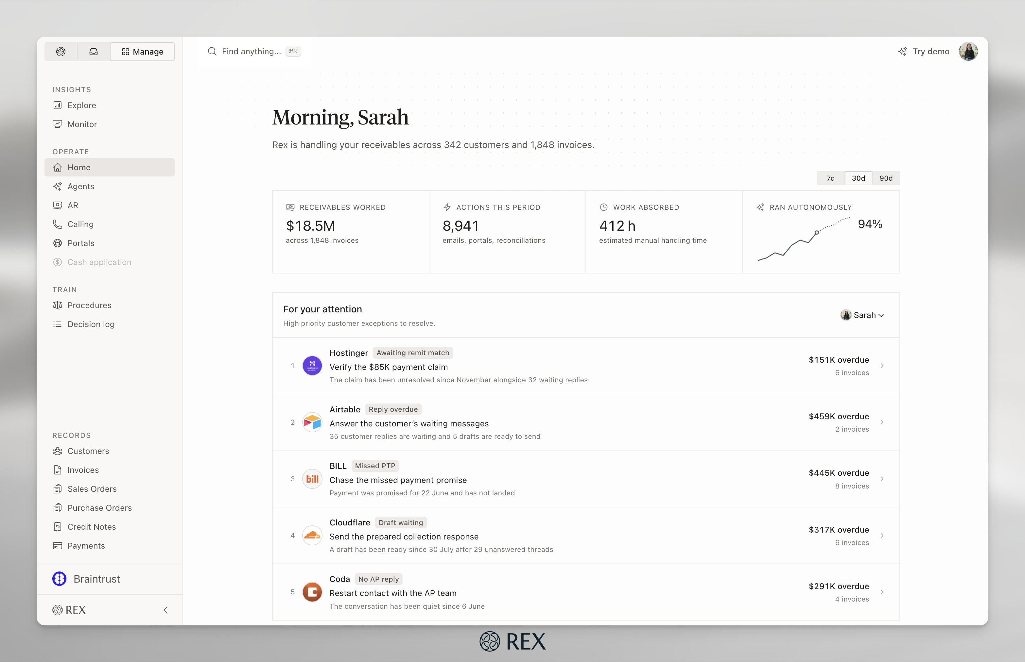
Task: Click the Invoices document icon
Action: tap(58, 470)
